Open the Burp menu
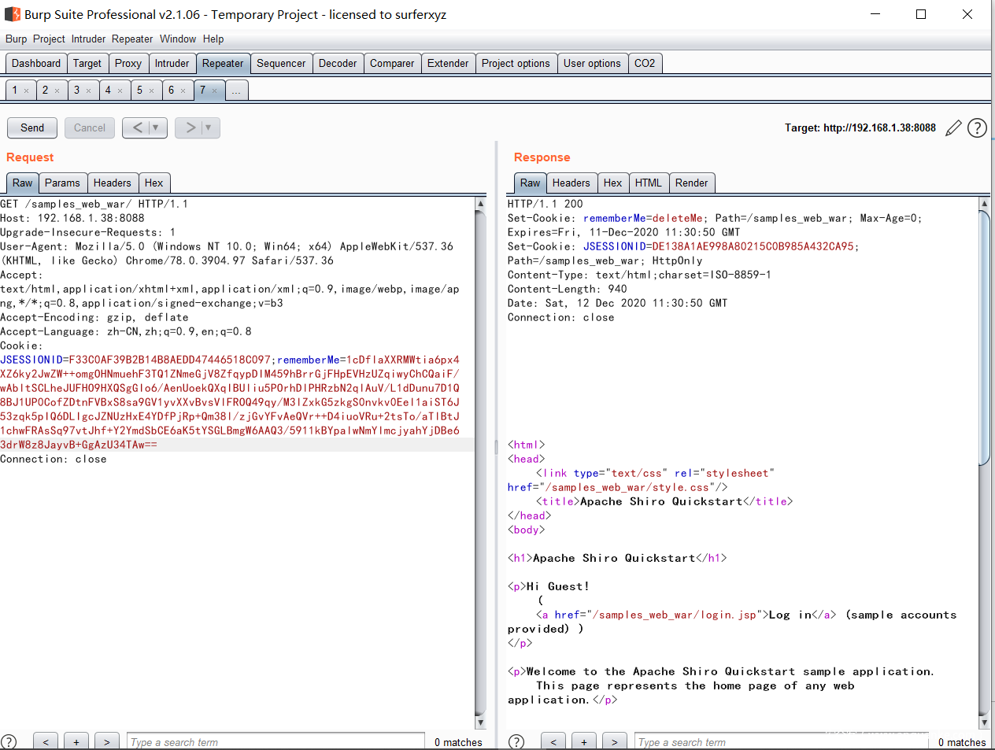 pos(16,39)
